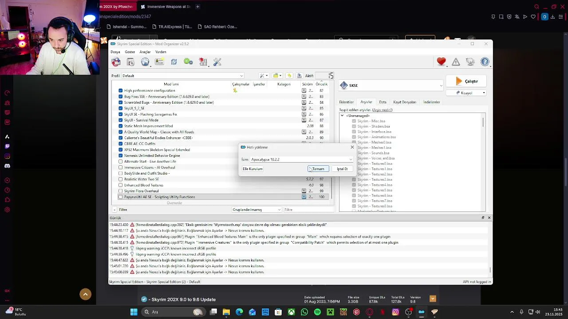Enable PapyrusUtil AE SE mod checkbox
The width and height of the screenshot is (568, 319).
pyautogui.click(x=120, y=197)
